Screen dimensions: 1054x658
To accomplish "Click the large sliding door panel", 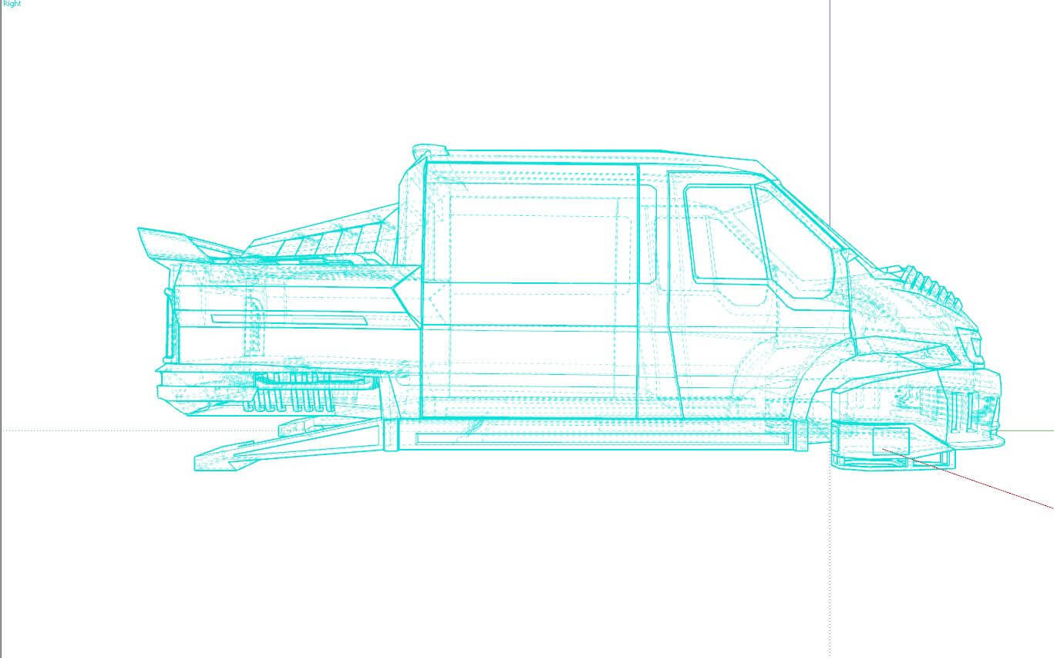I will (530, 291).
